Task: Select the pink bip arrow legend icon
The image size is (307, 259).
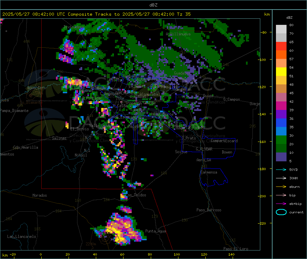Action: pos(281,195)
